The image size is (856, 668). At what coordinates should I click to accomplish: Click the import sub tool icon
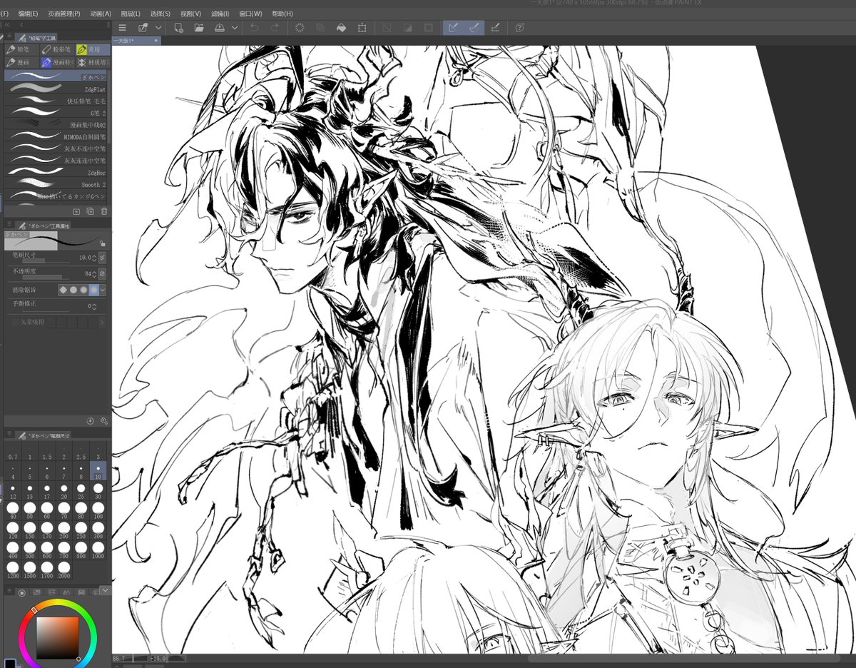click(x=77, y=211)
